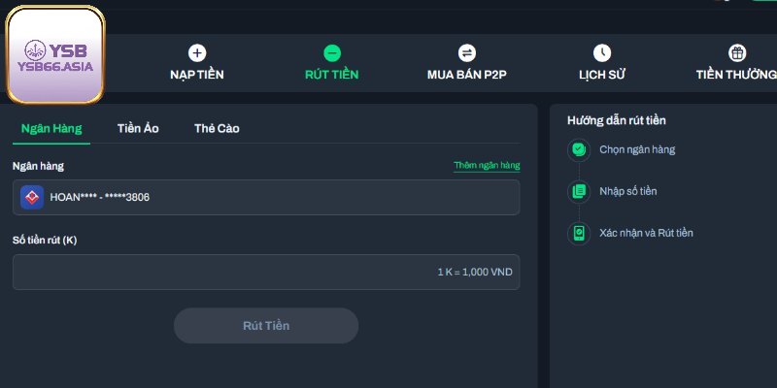
Task: Click the minus icon above Rút Tiền
Action: pyautogui.click(x=332, y=53)
